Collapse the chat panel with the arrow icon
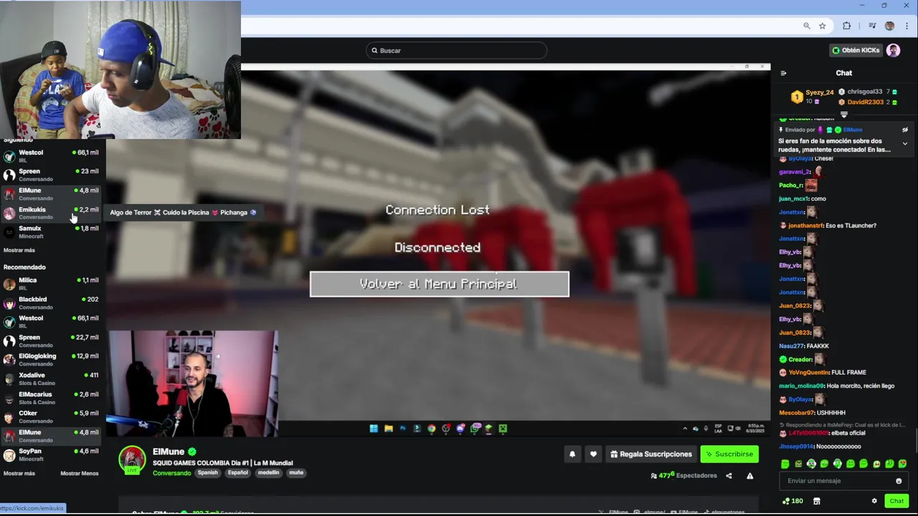Image resolution: width=918 pixels, height=516 pixels. (x=783, y=73)
